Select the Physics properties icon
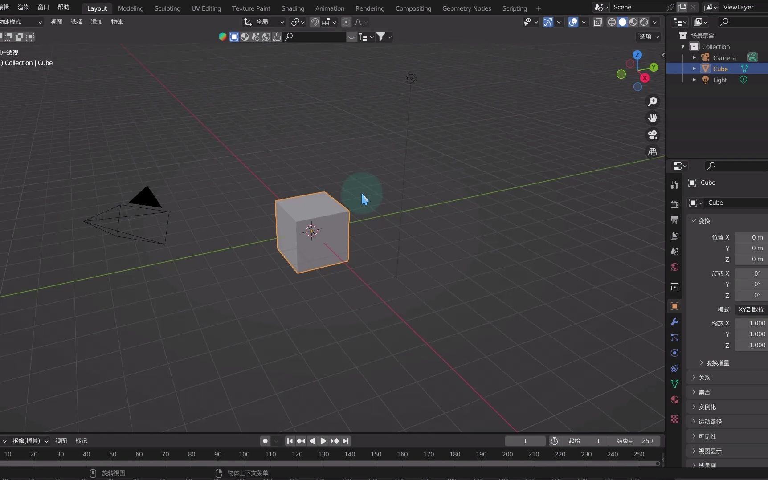768x480 pixels. (x=674, y=353)
